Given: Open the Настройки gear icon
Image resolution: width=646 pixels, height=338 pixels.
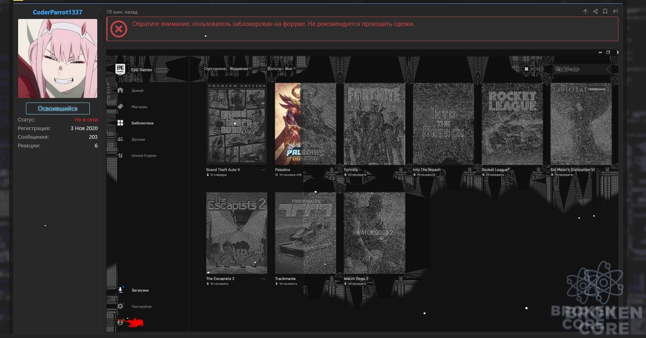Looking at the screenshot, I should (x=120, y=306).
